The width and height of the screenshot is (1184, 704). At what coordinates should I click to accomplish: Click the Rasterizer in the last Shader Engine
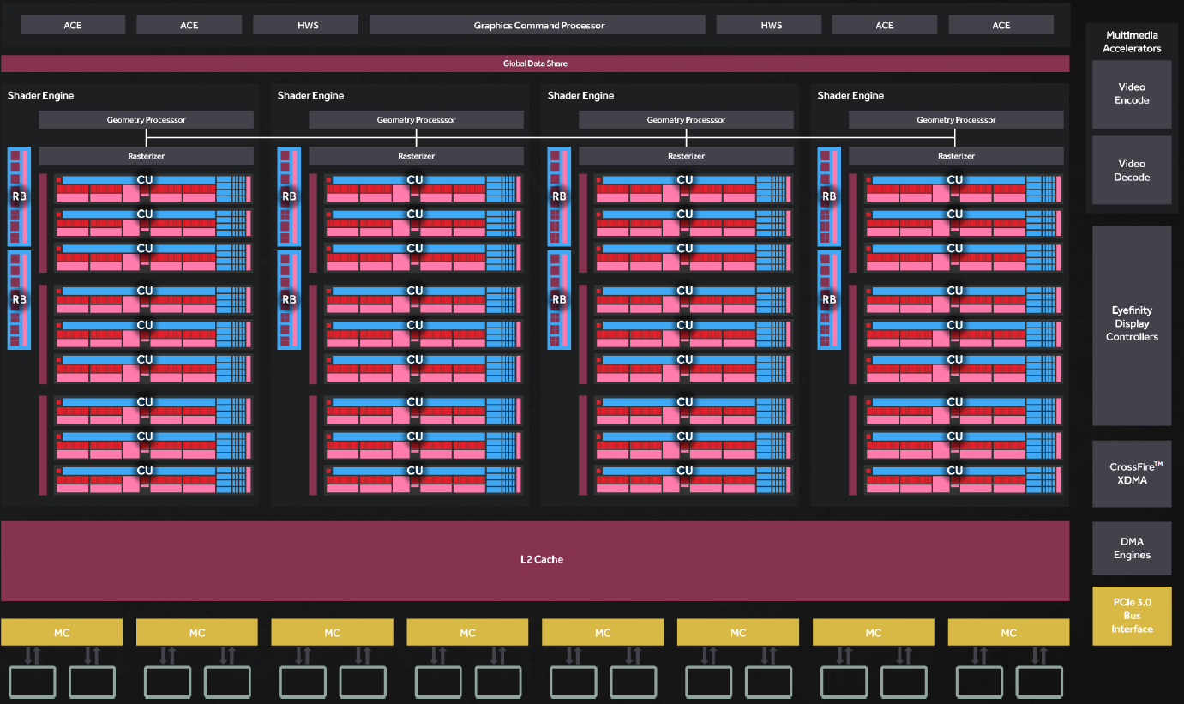tap(956, 156)
